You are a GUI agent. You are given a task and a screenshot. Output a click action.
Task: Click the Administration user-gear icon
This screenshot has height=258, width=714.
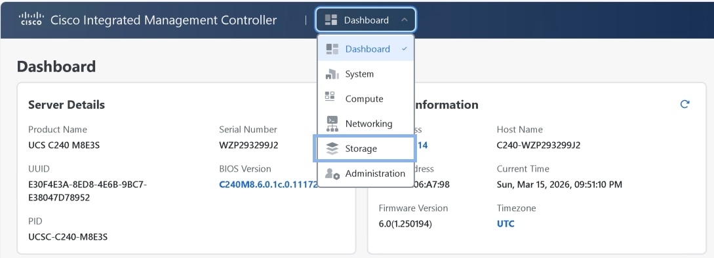(332, 174)
